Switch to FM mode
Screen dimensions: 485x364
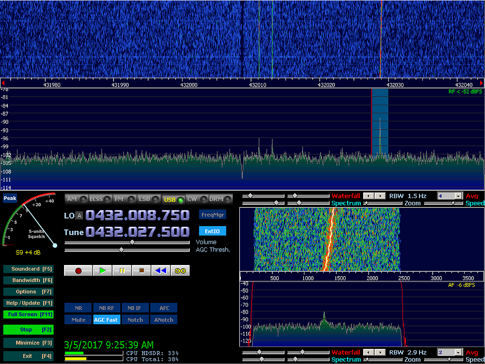124,199
